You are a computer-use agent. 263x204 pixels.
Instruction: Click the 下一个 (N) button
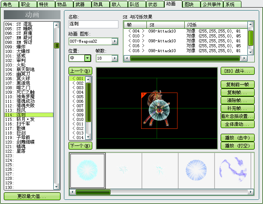click(x=80, y=145)
